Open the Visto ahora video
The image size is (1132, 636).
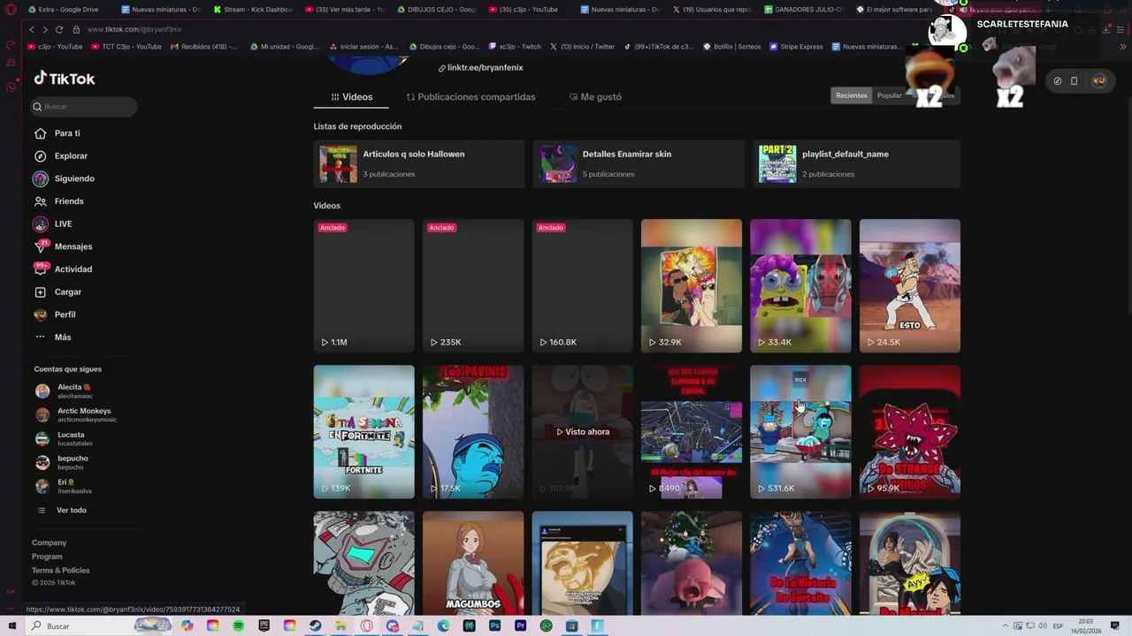582,432
